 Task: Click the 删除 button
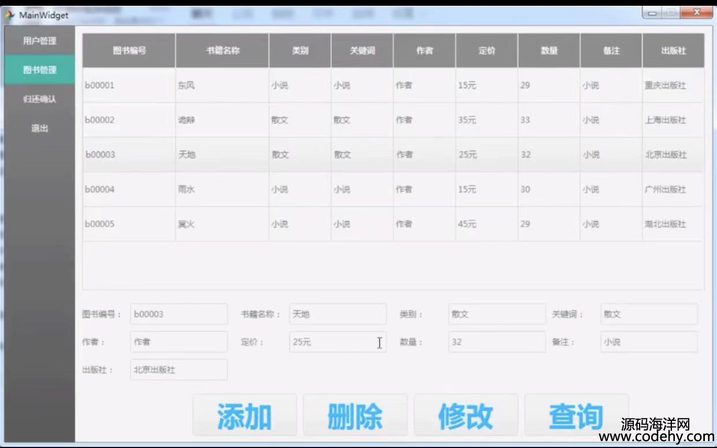[x=356, y=416]
